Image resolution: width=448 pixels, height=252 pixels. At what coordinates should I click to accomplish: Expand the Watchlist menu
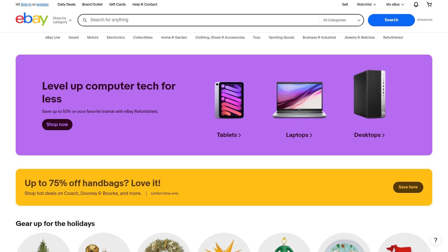(366, 4)
